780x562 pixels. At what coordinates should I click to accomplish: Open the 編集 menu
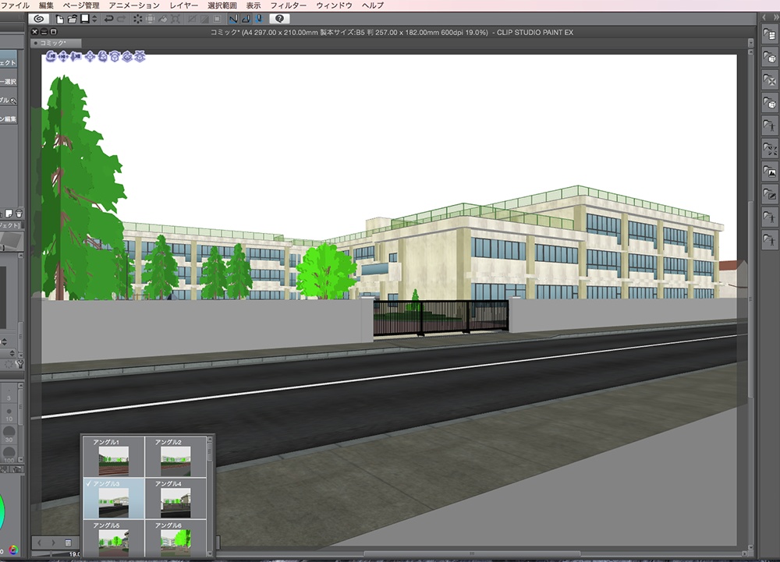(46, 5)
